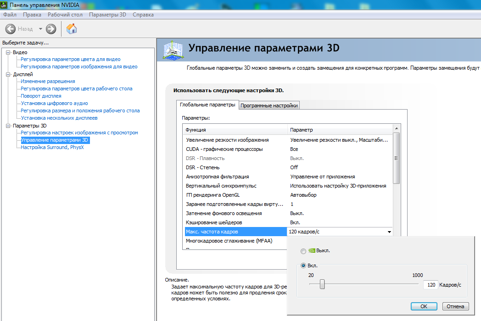
Task: Open Настройка Surround, PhysX link
Action: pyautogui.click(x=52, y=148)
